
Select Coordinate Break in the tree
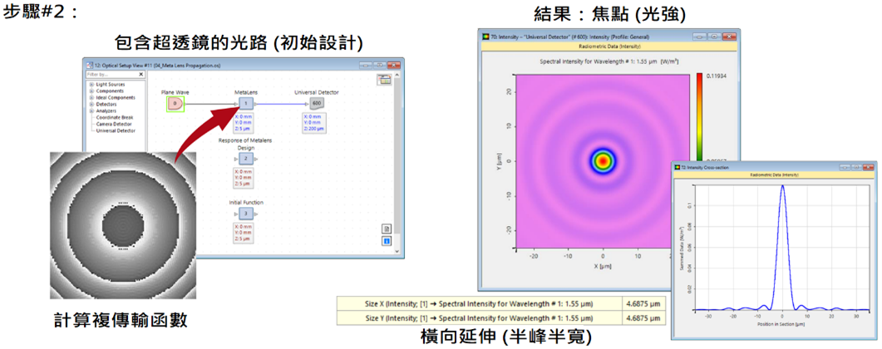pos(116,117)
